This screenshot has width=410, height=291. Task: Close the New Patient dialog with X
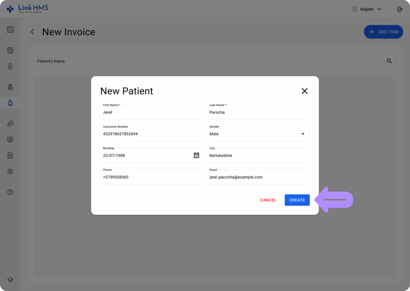click(x=304, y=91)
